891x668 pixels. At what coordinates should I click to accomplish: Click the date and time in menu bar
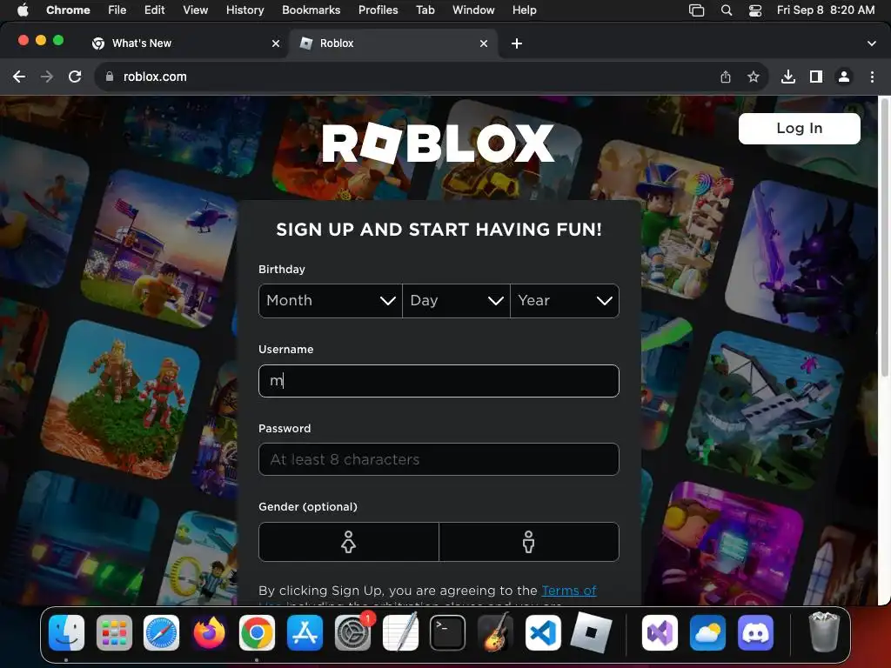coord(826,10)
